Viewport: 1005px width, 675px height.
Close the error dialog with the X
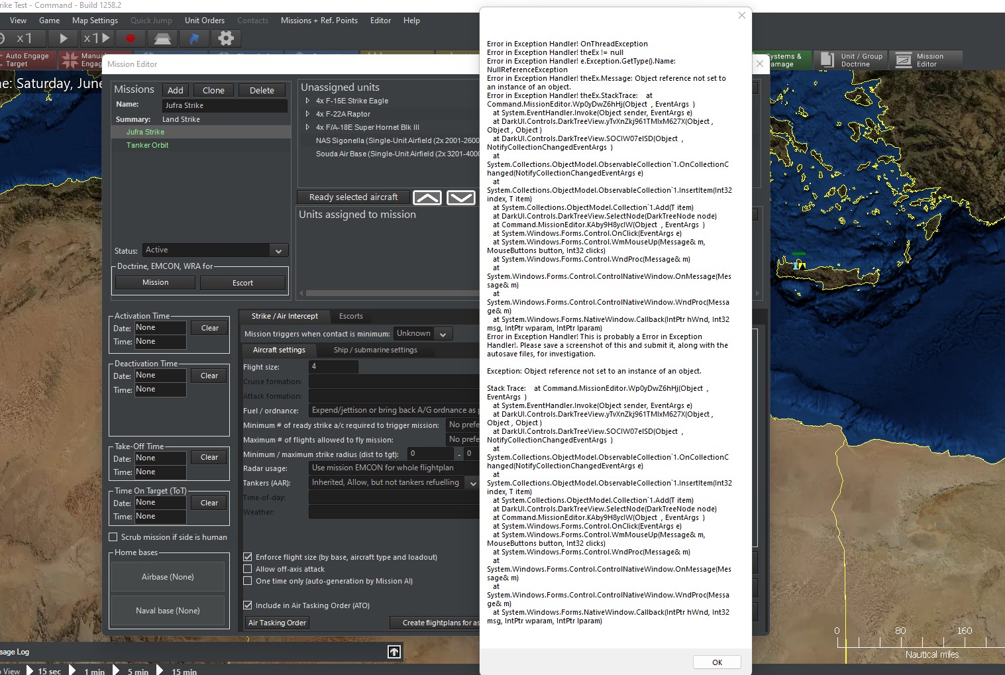[x=742, y=15]
